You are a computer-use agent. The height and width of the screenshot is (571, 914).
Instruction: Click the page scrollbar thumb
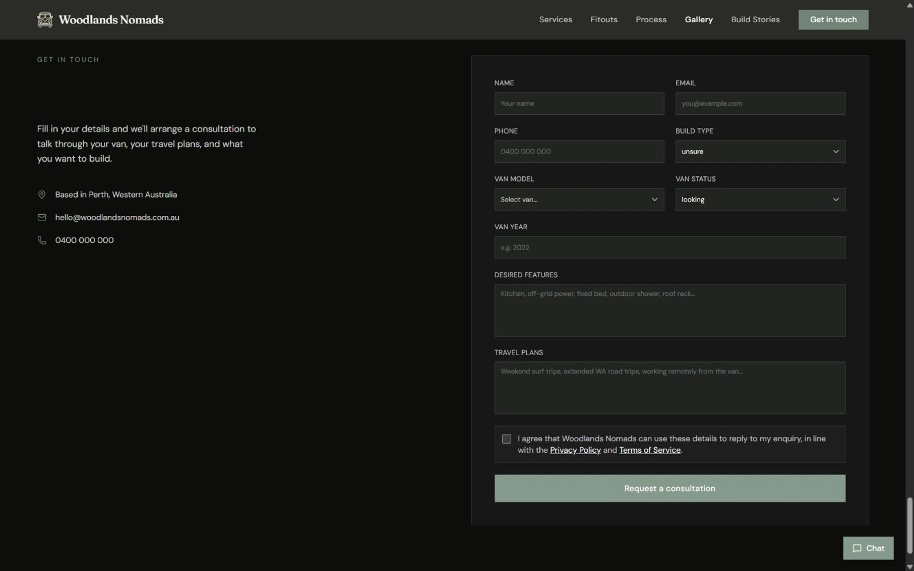pos(909,526)
